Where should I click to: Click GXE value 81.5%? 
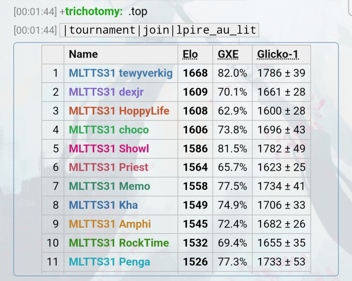(232, 149)
